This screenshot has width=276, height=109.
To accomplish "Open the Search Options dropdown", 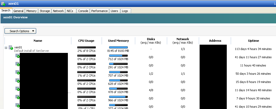I will coord(20,31).
